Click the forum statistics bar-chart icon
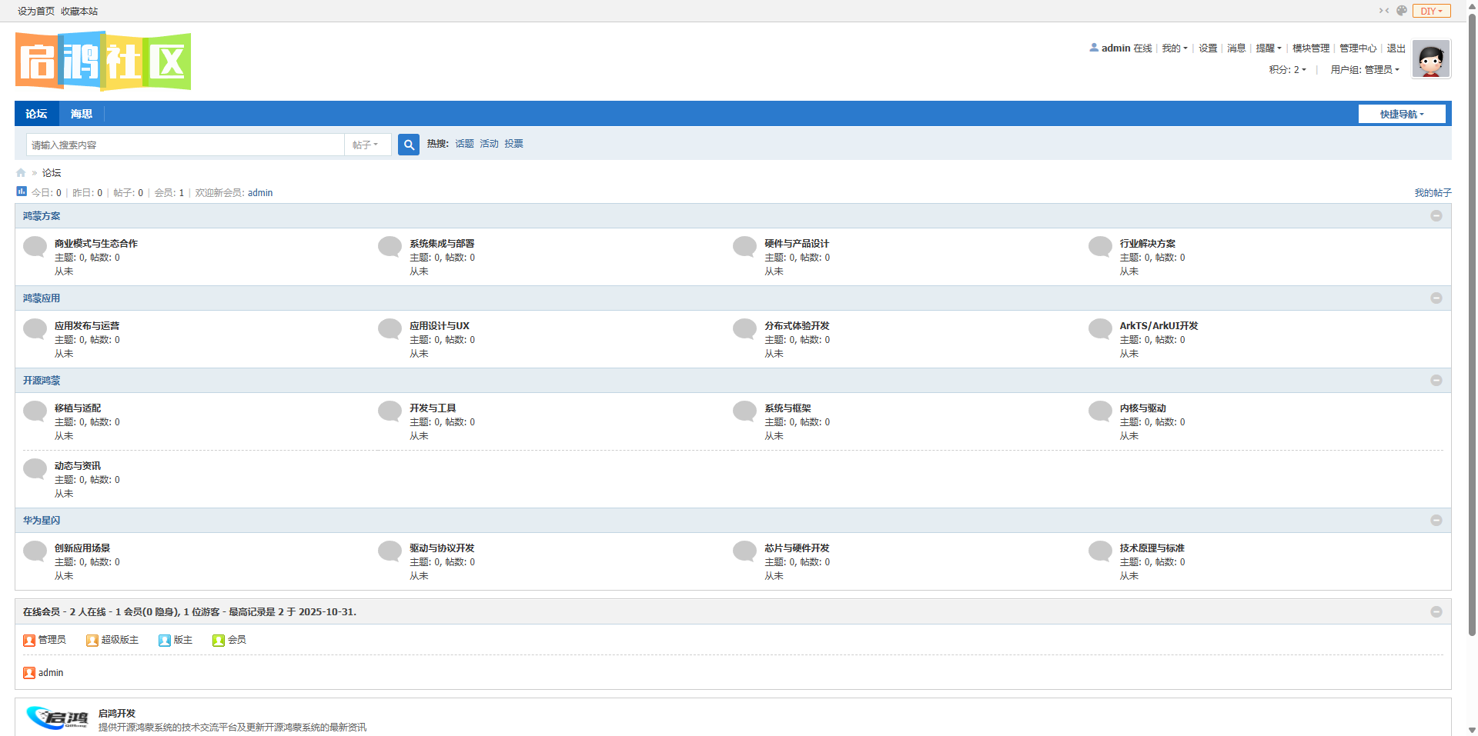This screenshot has height=736, width=1478. click(x=22, y=191)
